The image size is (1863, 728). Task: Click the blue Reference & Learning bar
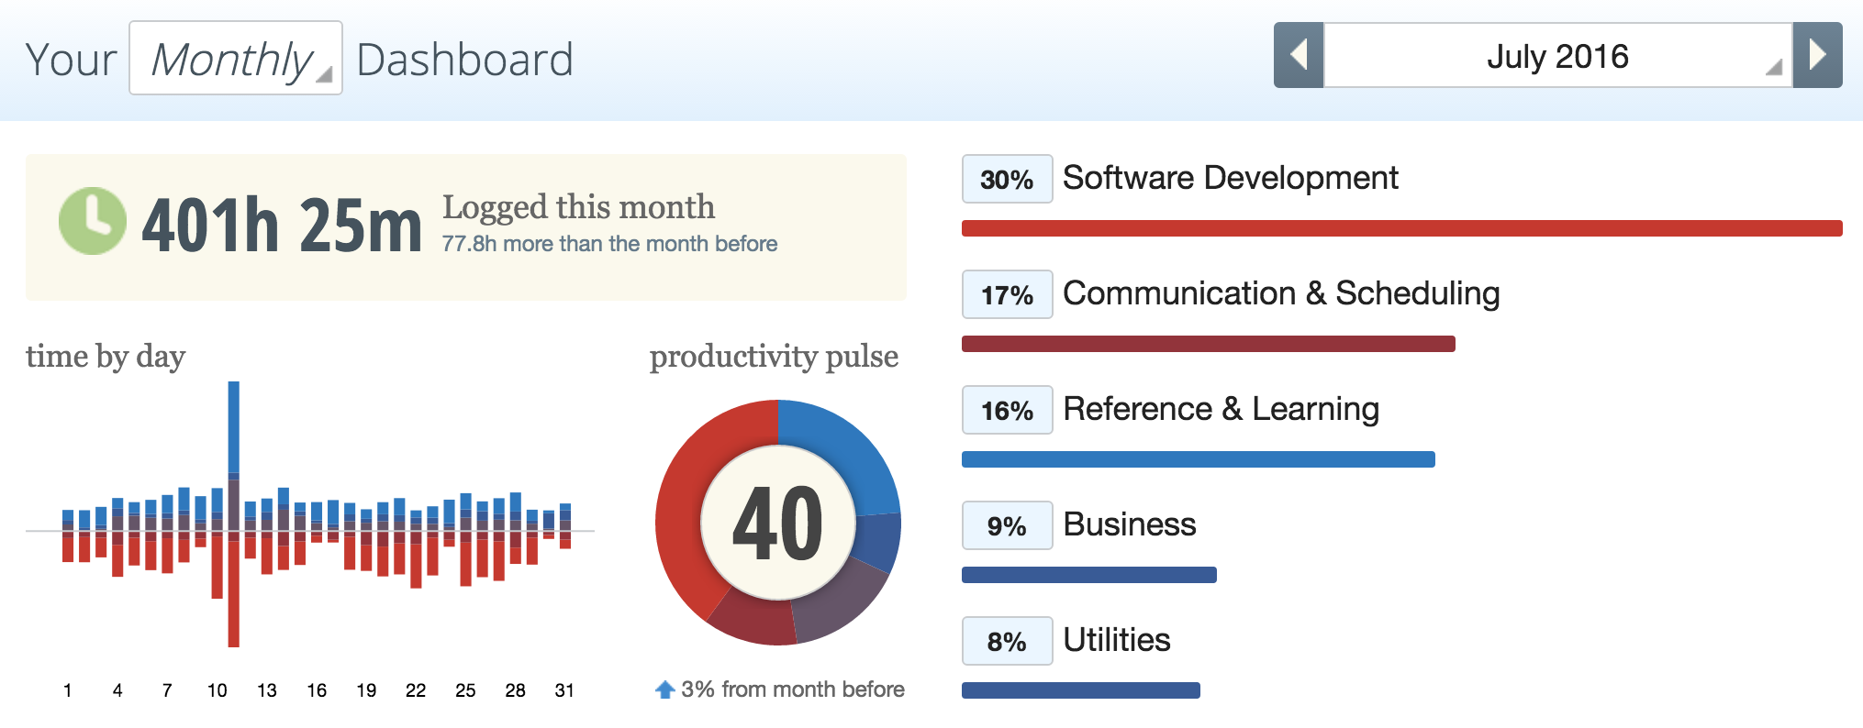tap(1198, 459)
